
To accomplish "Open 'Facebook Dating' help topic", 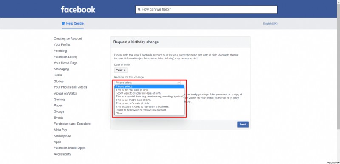I will click(x=65, y=57).
